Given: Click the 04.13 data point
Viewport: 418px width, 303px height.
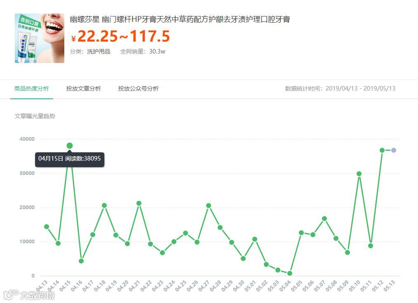Looking at the screenshot, I should pyautogui.click(x=47, y=226).
